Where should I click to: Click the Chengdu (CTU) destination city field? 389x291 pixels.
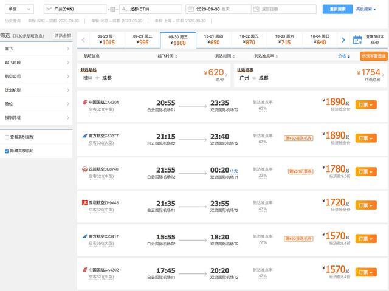tap(151, 9)
